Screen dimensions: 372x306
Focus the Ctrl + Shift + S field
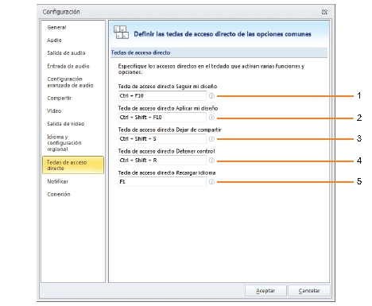tap(162, 139)
